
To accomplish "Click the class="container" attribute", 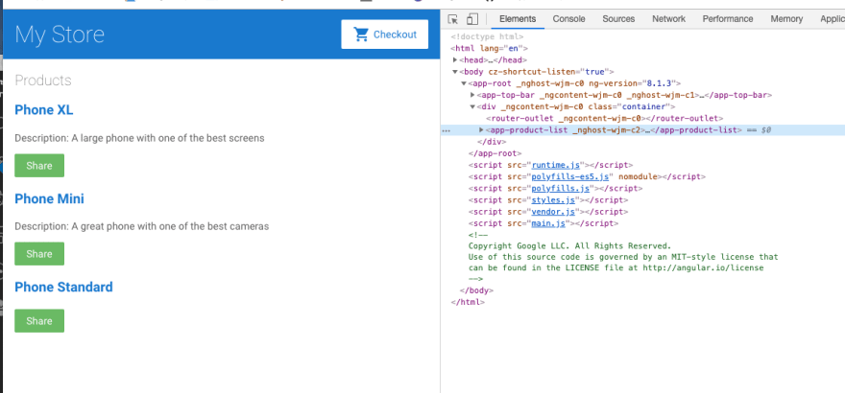I will tap(627, 107).
